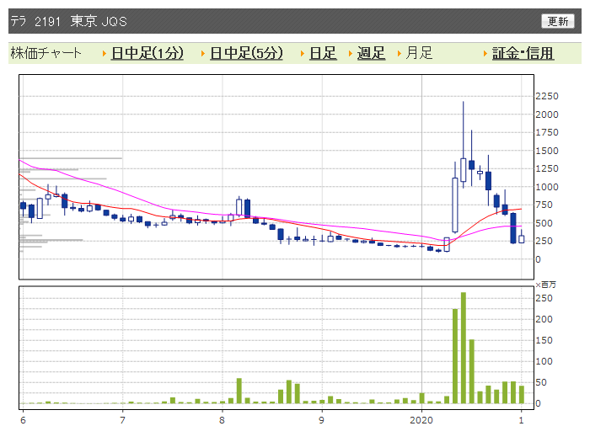Select the 月足 monthly chart tab
Screen dimensions: 590x442
coord(419,53)
